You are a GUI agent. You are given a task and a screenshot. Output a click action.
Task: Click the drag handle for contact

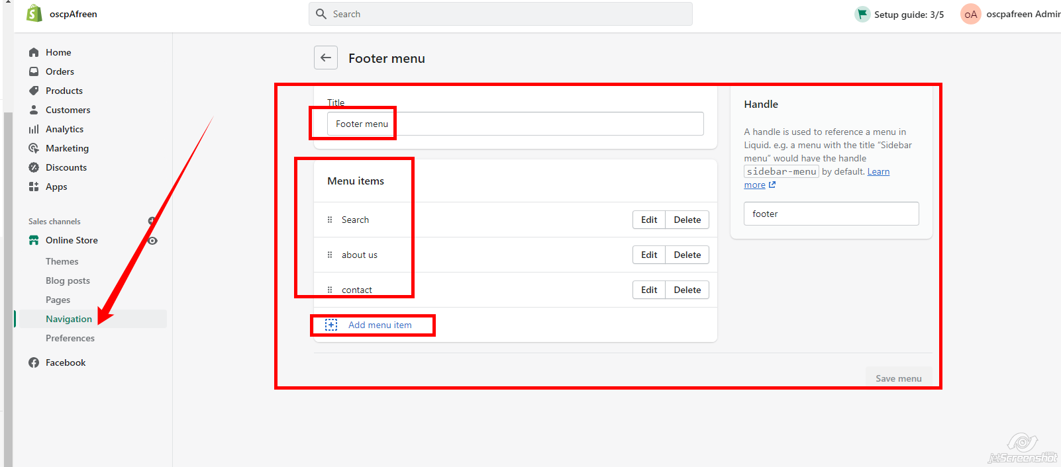[330, 290]
